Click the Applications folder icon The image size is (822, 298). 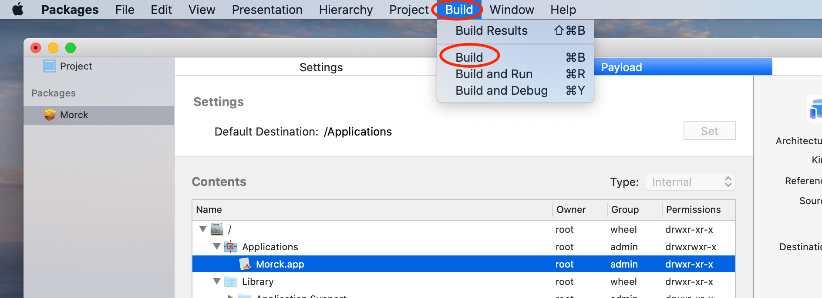coord(230,247)
